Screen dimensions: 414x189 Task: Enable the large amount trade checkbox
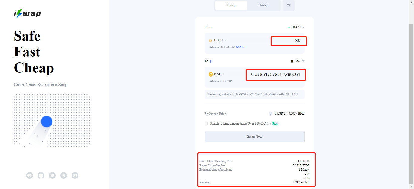coord(206,124)
